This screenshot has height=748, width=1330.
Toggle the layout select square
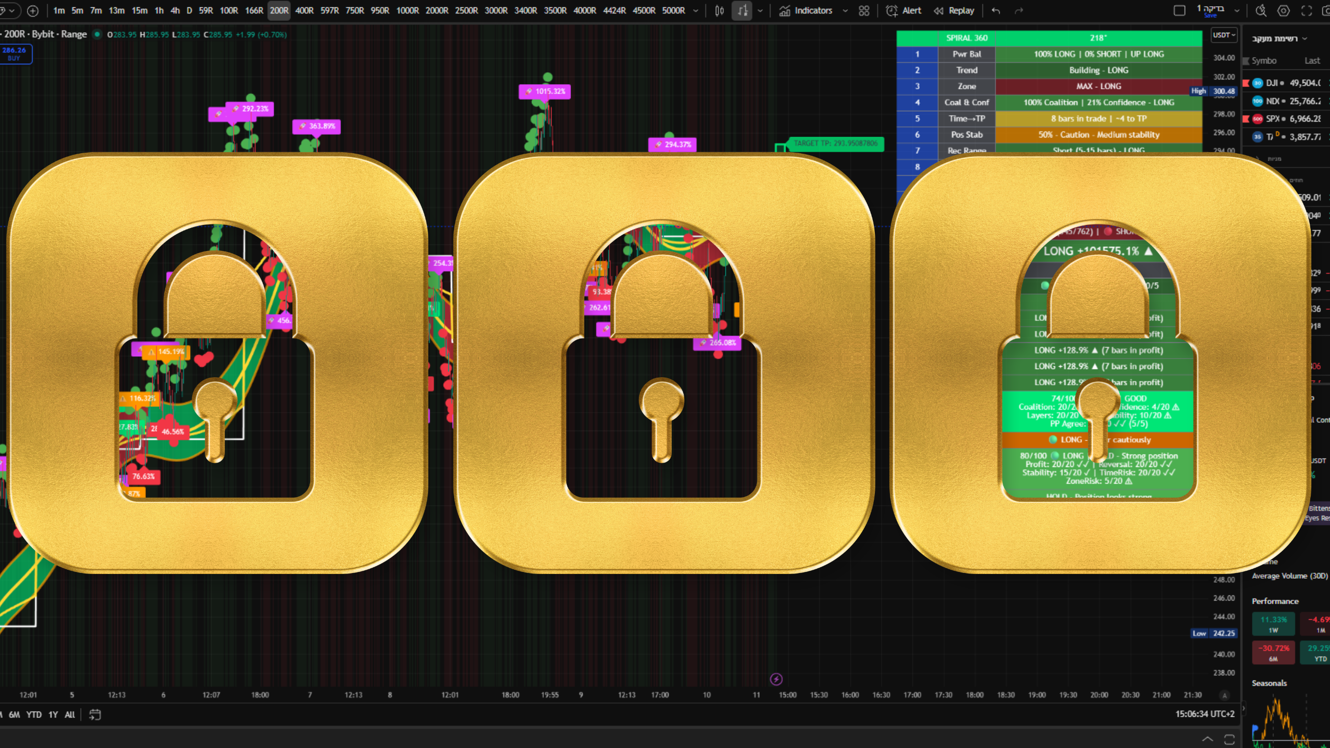tap(1179, 10)
